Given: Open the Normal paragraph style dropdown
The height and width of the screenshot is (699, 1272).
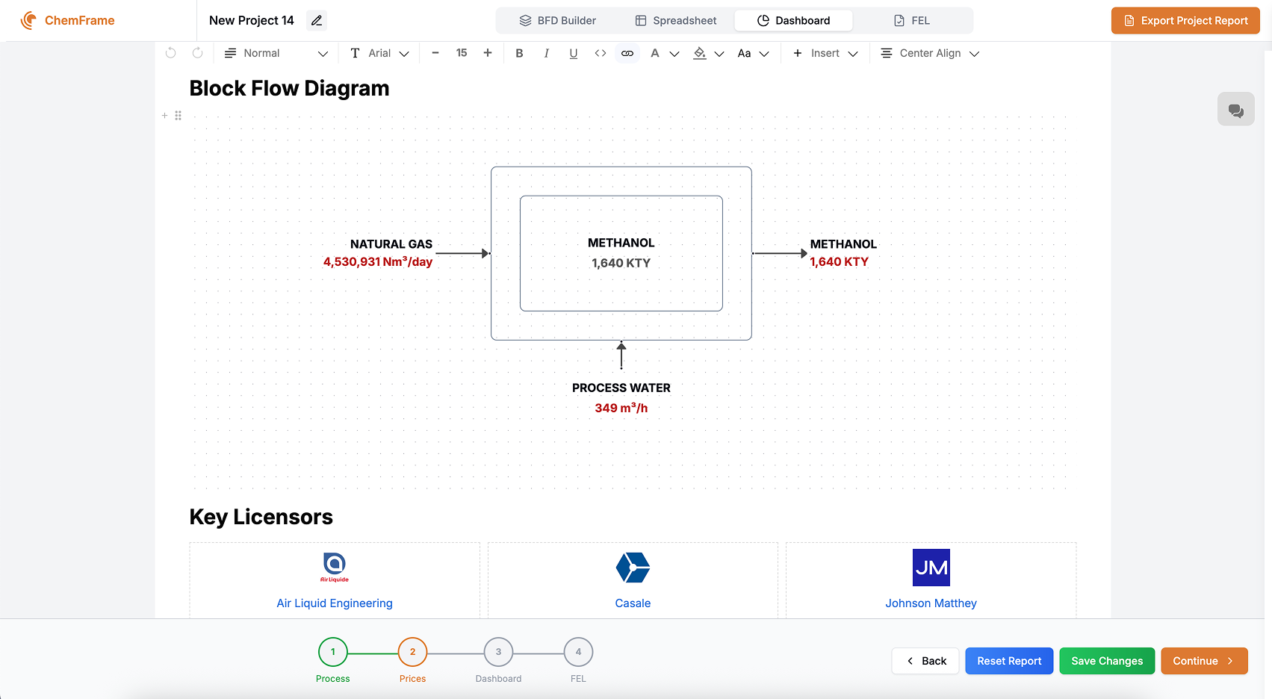Looking at the screenshot, I should point(276,53).
